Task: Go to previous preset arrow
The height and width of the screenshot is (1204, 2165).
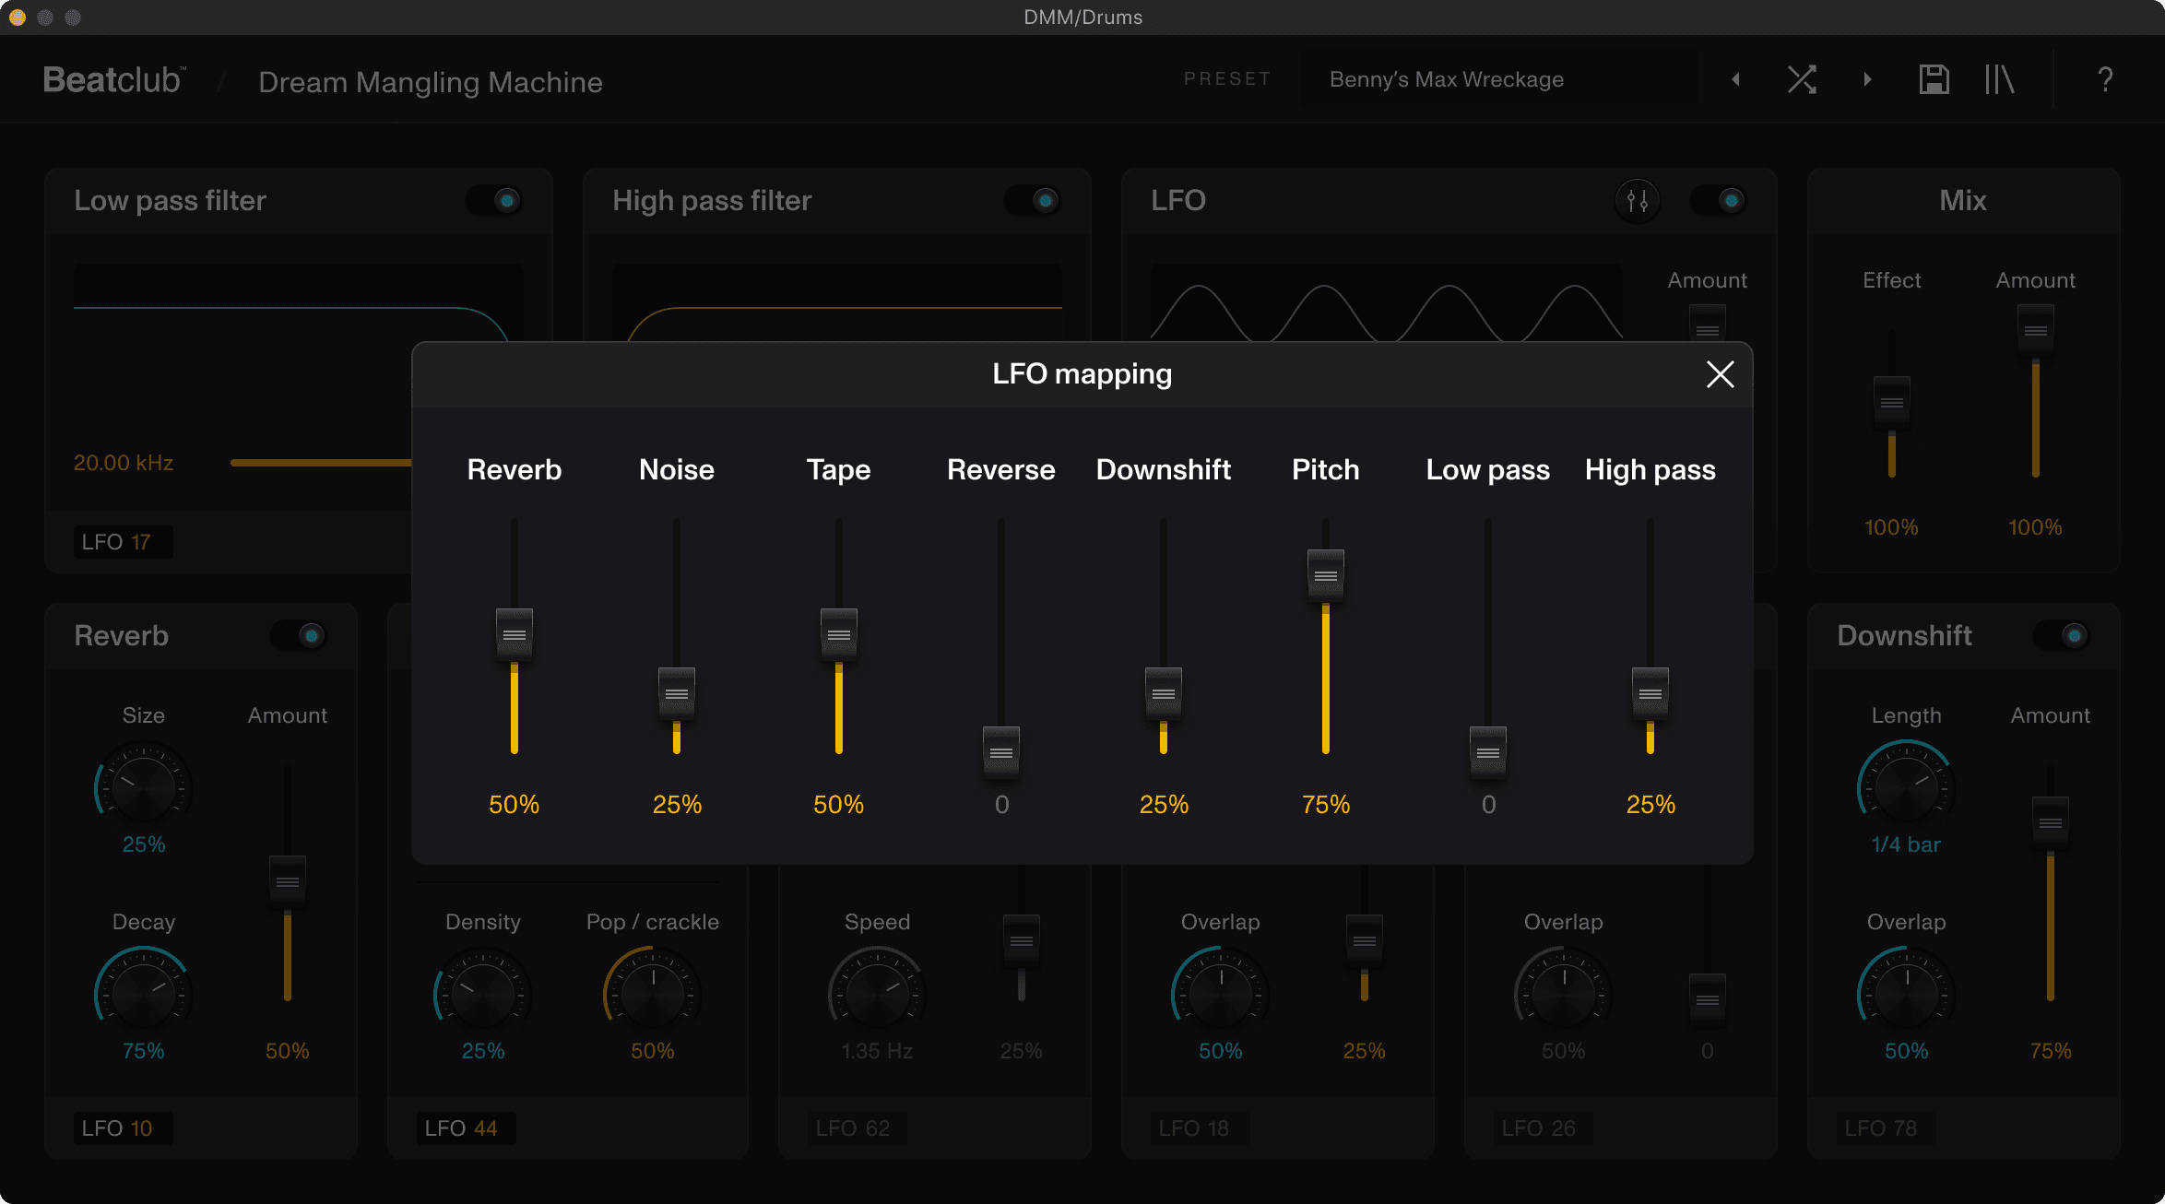Action: 1736,79
